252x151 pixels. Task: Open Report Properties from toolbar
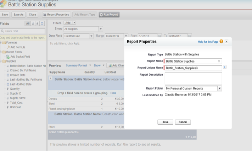pyautogui.click(x=56, y=15)
